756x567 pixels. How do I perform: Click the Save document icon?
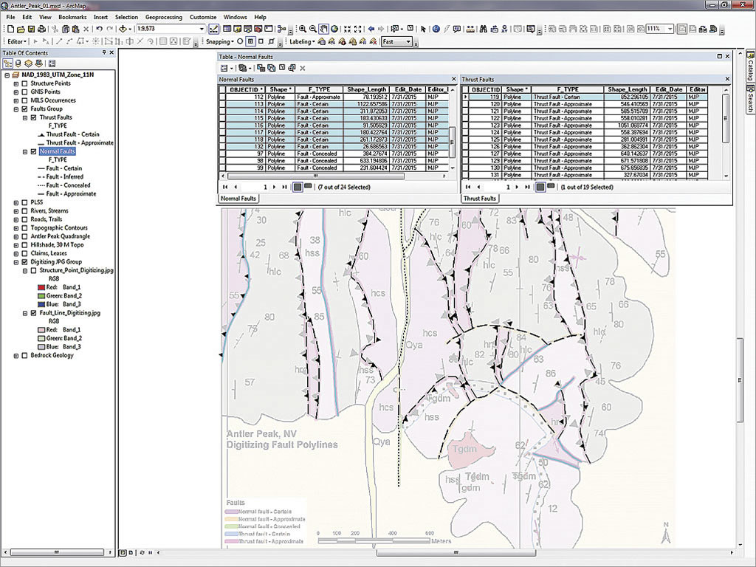(x=30, y=29)
